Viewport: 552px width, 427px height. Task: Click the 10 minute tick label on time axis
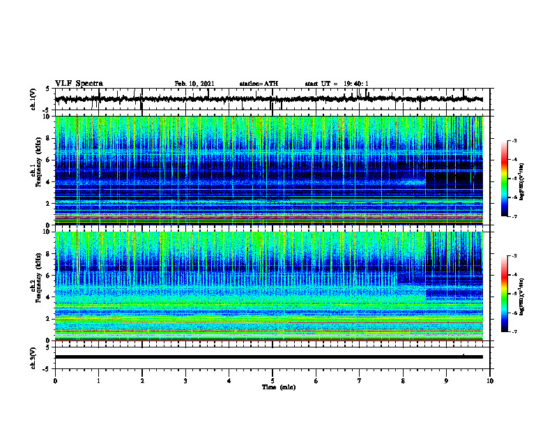coord(490,381)
